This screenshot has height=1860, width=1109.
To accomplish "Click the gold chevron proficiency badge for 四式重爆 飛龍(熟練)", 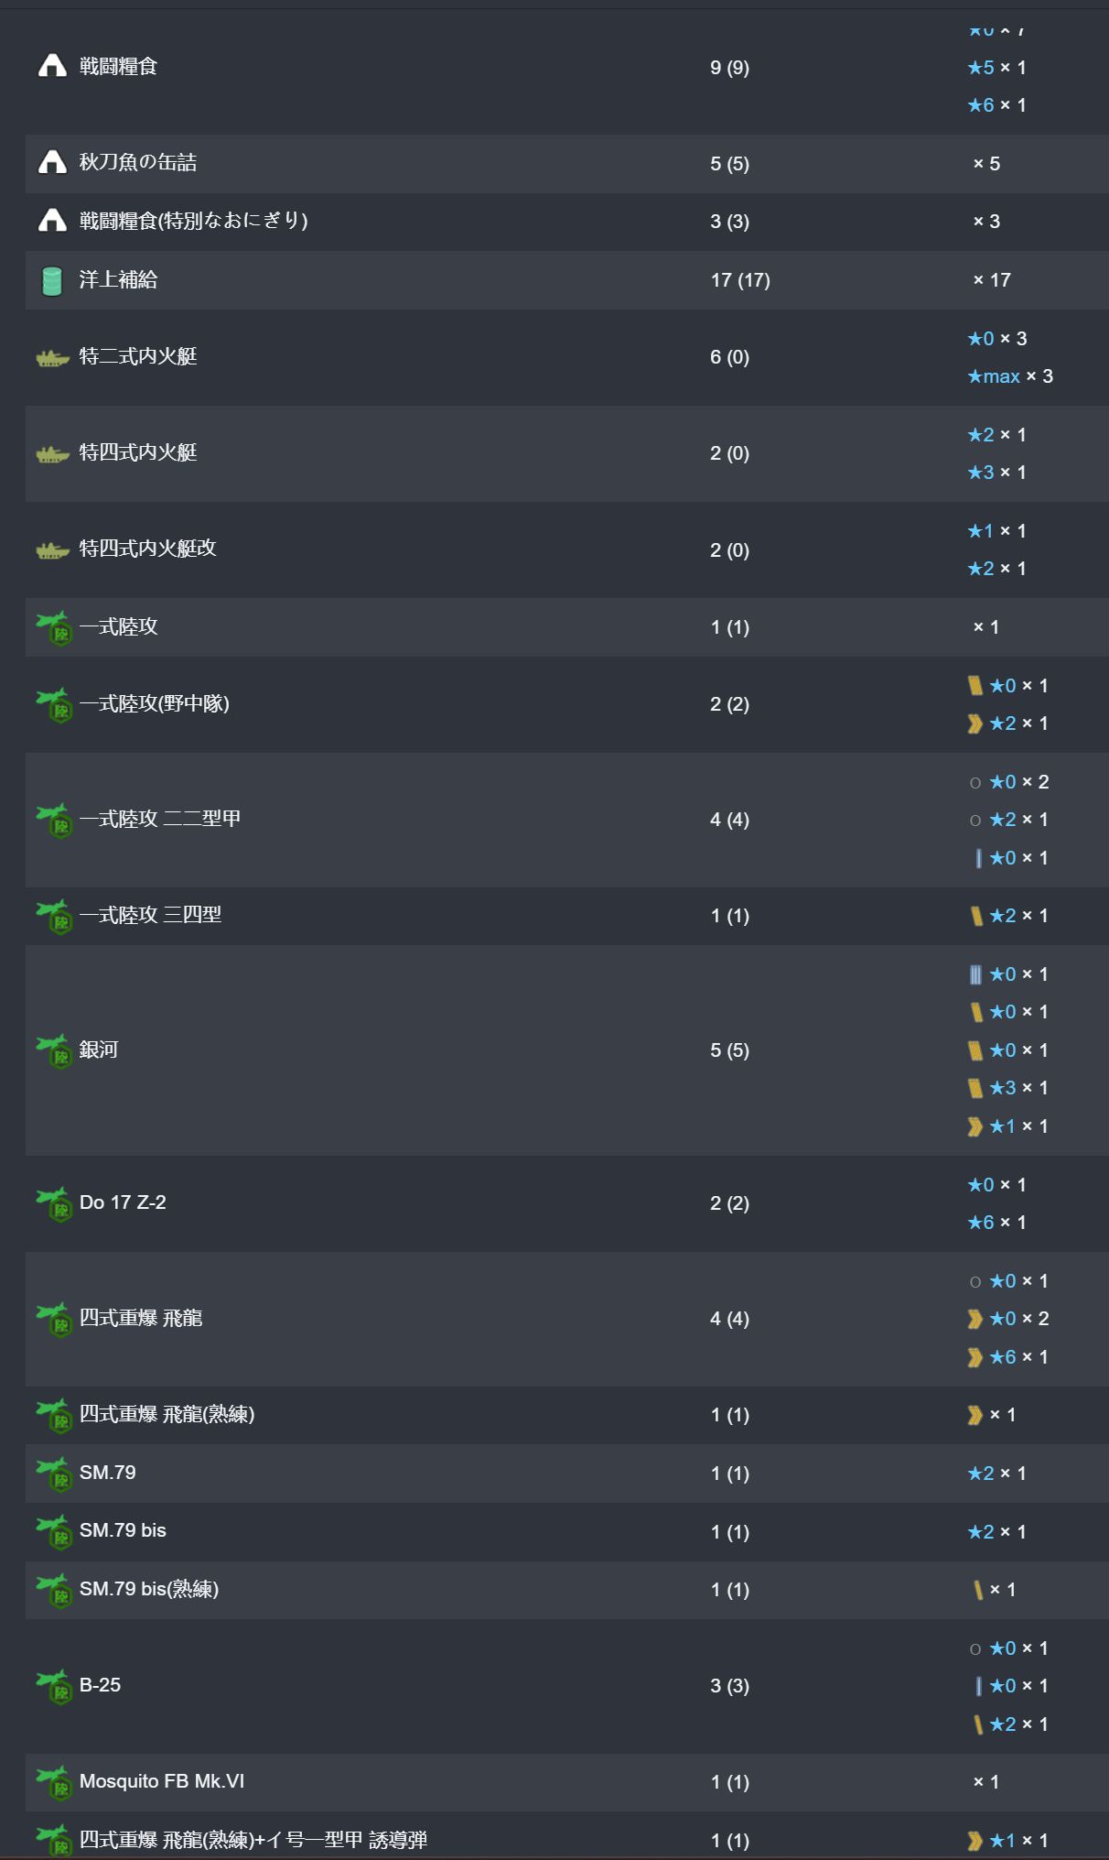I will coord(974,1416).
